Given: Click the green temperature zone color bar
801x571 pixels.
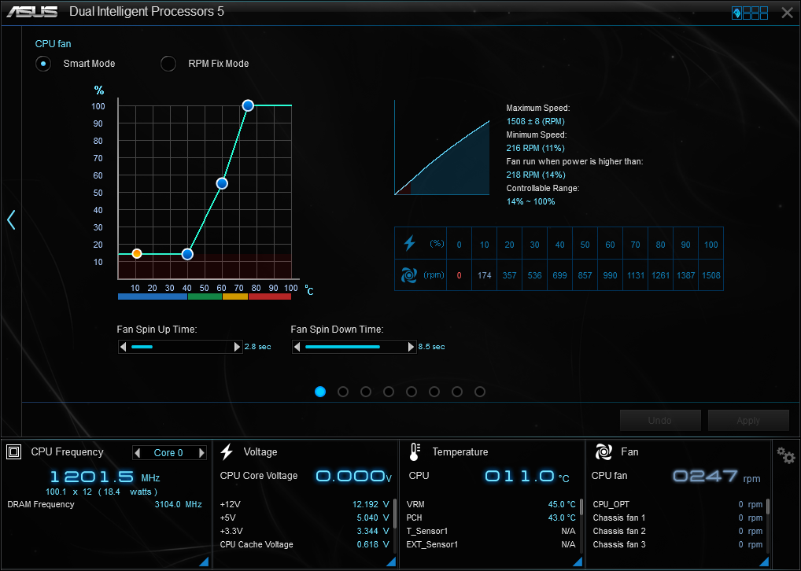Looking at the screenshot, I should click(x=205, y=297).
